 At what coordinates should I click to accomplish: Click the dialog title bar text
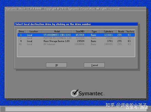pyautogui.click(x=53, y=24)
